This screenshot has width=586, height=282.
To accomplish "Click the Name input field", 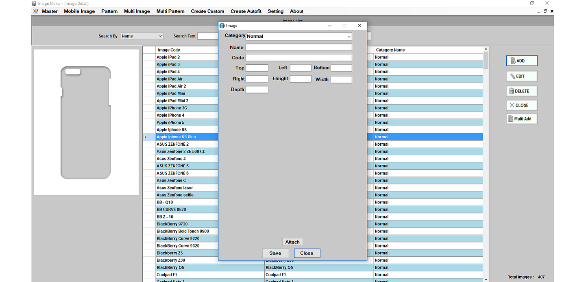I will (298, 48).
